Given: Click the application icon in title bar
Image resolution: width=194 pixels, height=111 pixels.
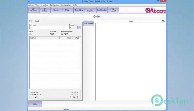Looking at the screenshot, I should [x=29, y=1].
